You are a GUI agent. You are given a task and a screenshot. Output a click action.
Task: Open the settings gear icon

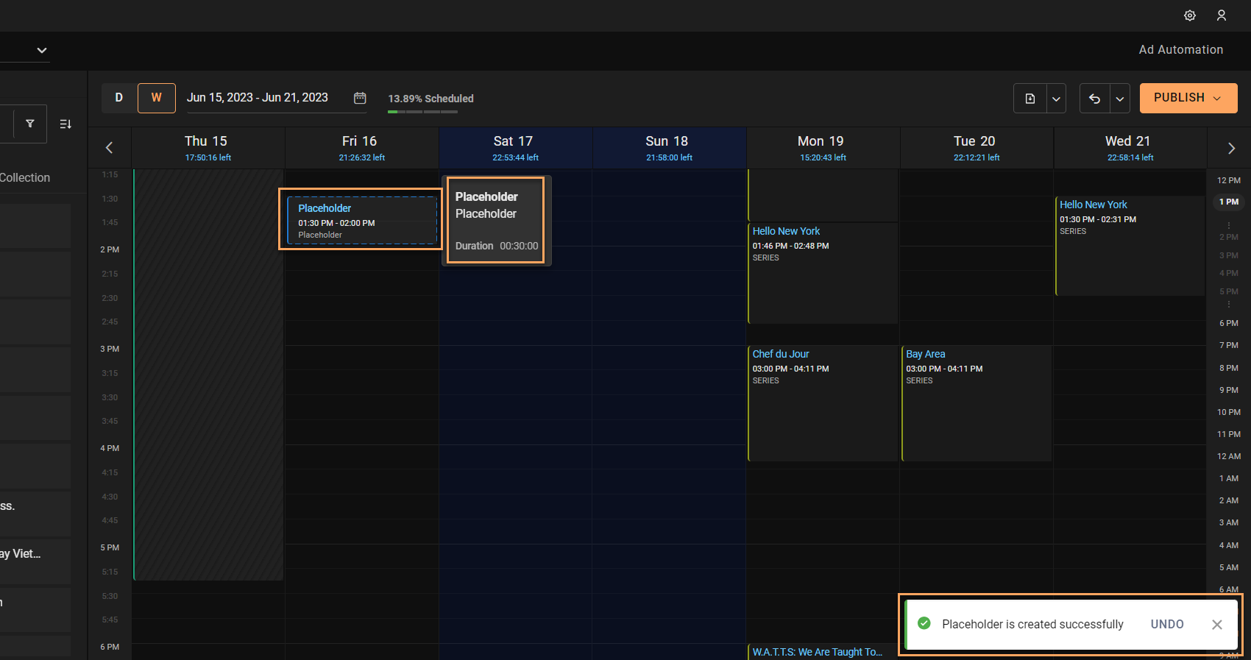click(1190, 15)
